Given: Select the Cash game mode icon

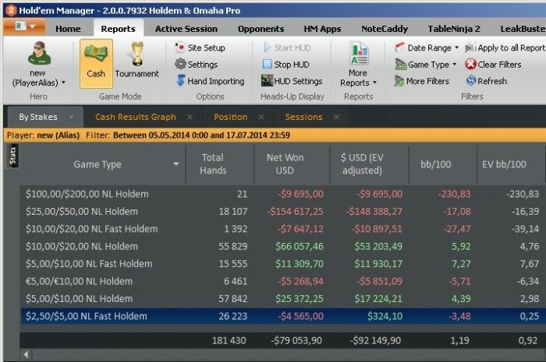Looking at the screenshot, I should [96, 63].
